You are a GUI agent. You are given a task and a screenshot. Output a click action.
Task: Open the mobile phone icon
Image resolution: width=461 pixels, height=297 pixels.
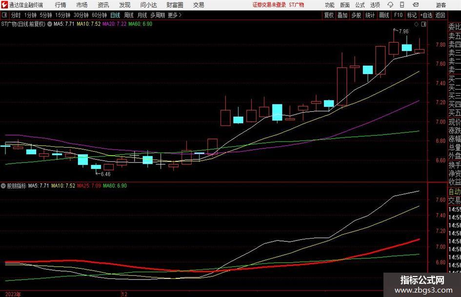coord(402,5)
